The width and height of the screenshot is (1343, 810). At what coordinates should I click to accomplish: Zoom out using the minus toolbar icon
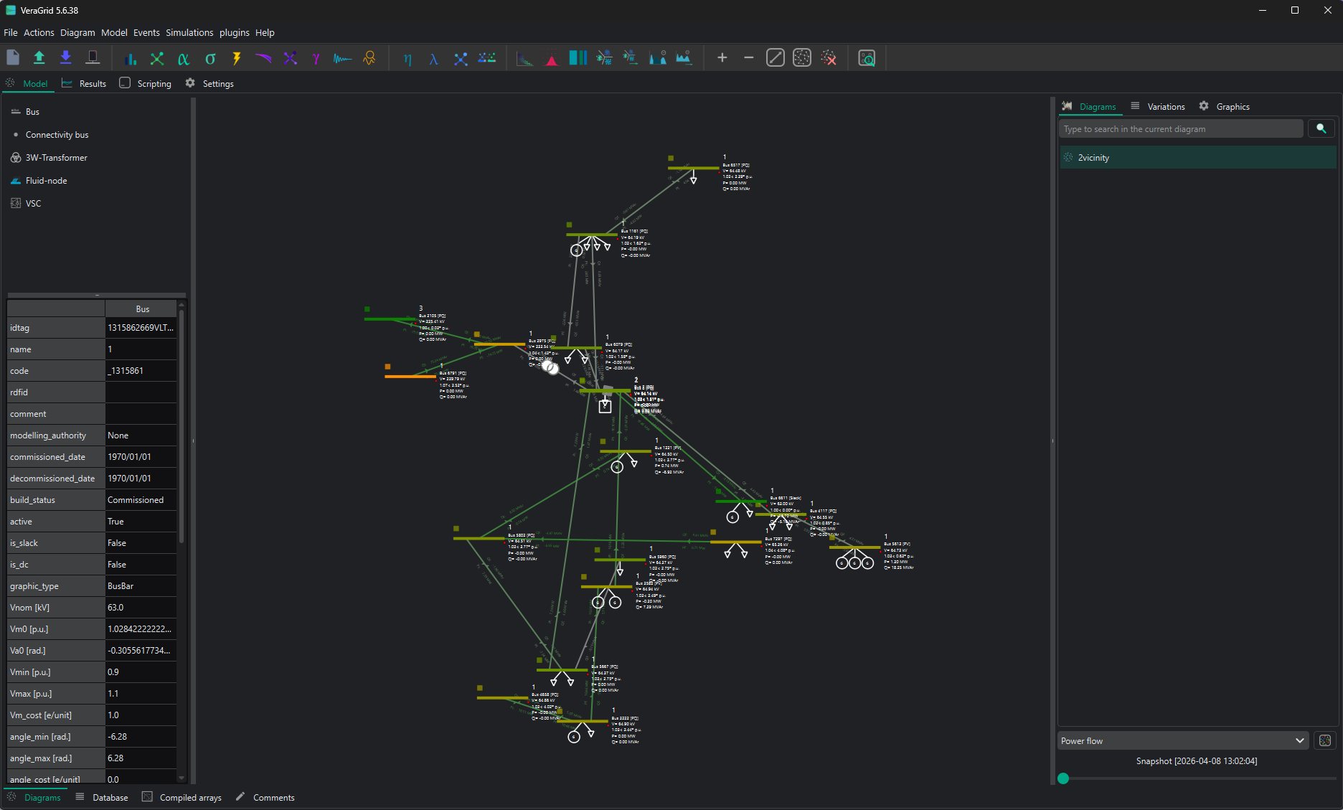748,57
